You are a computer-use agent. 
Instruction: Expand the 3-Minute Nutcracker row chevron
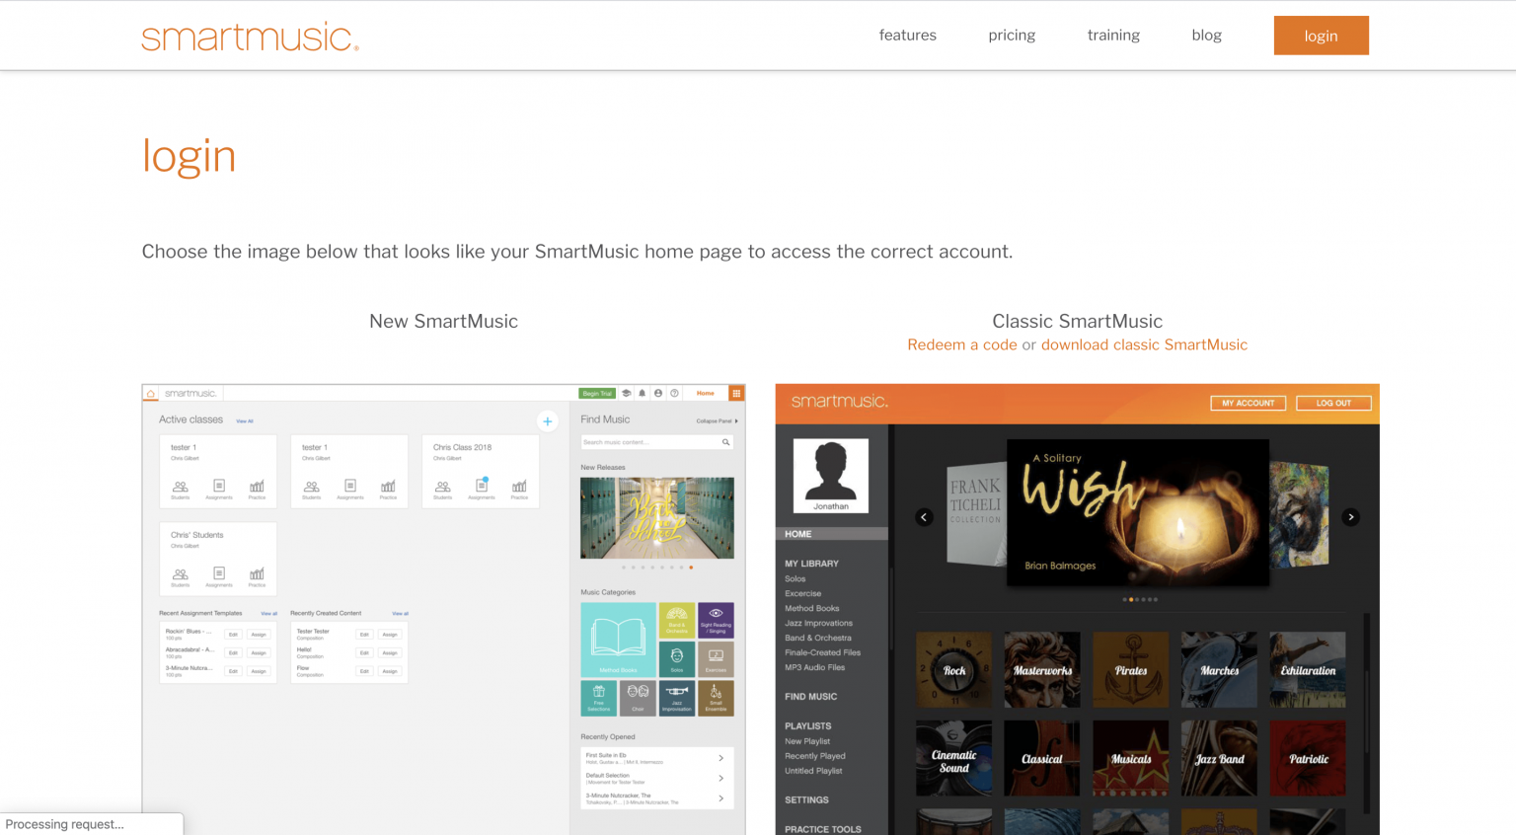[721, 797]
